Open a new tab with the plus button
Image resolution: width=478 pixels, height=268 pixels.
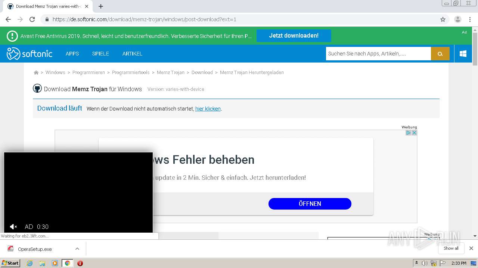point(101,6)
